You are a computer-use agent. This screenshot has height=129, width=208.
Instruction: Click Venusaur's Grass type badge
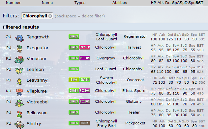[74, 58]
